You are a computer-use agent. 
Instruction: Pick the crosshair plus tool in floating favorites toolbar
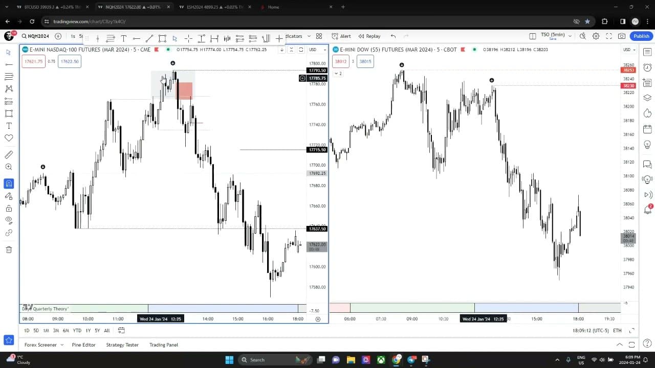point(188,38)
